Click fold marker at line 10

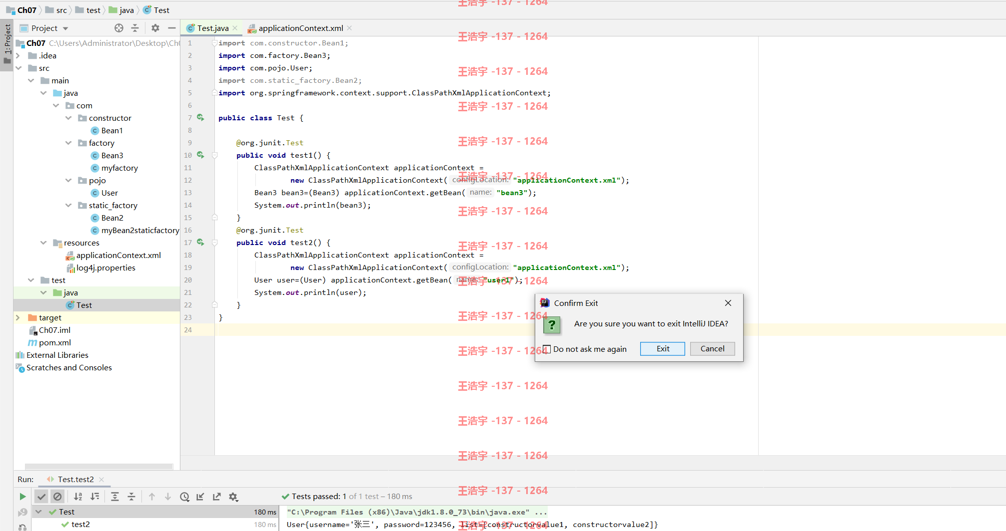coord(214,155)
